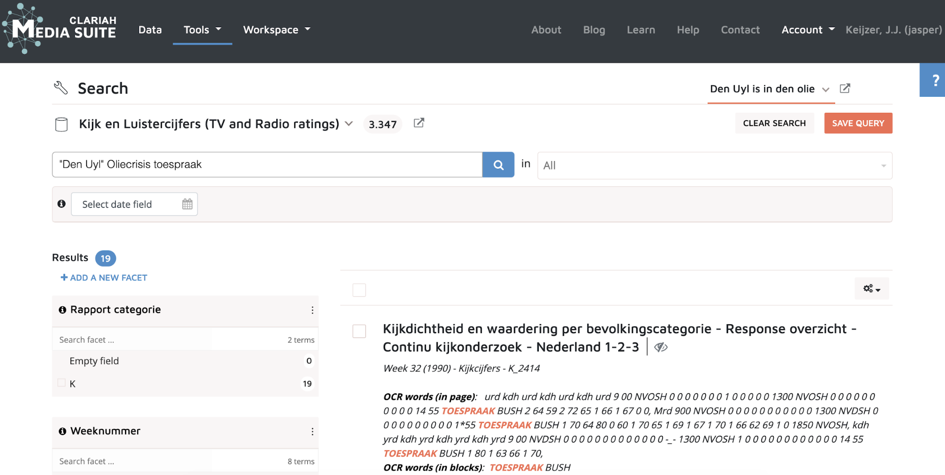Open collection info via external link icon
The width and height of the screenshot is (945, 475).
[x=419, y=123]
